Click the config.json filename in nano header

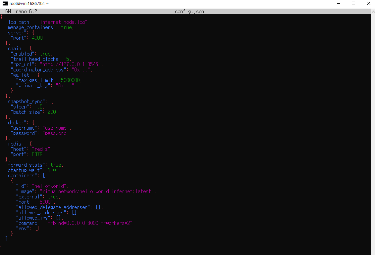[x=189, y=12]
